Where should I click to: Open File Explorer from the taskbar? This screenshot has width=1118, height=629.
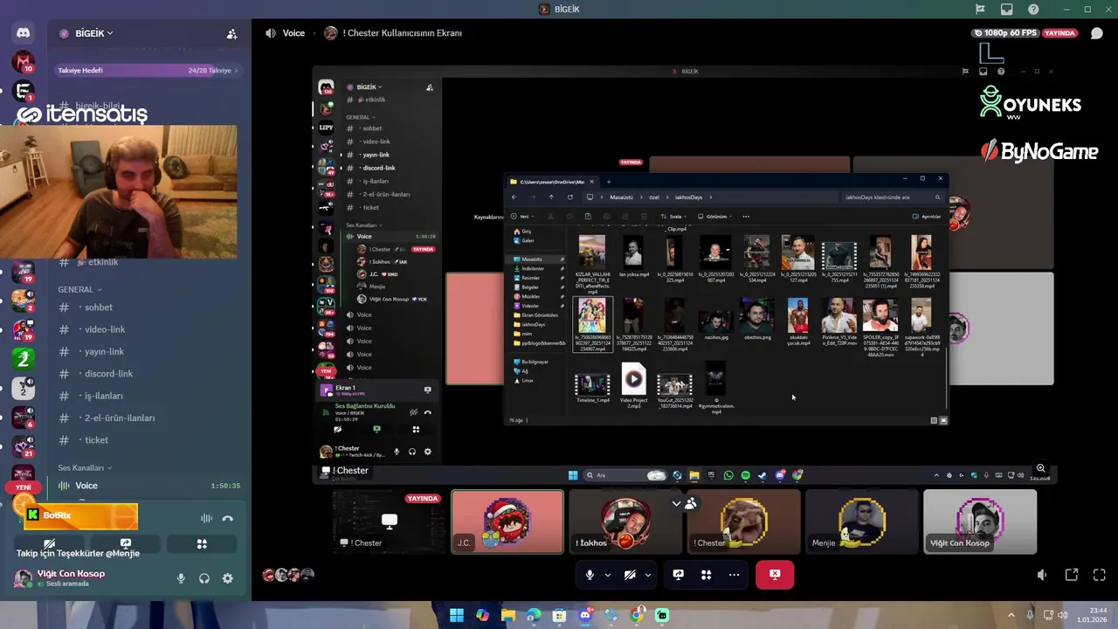tap(507, 616)
